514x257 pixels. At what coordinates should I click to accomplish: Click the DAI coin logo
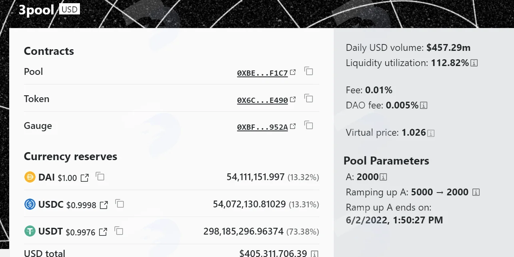click(x=30, y=177)
